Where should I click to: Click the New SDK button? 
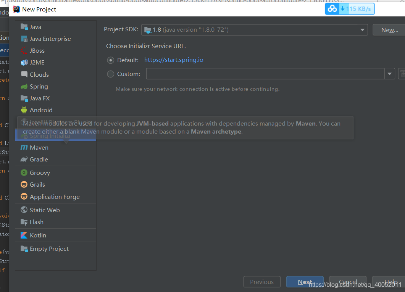tap(389, 30)
